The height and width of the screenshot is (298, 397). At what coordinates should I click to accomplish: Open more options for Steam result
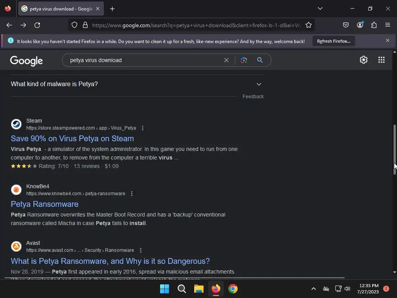(143, 128)
